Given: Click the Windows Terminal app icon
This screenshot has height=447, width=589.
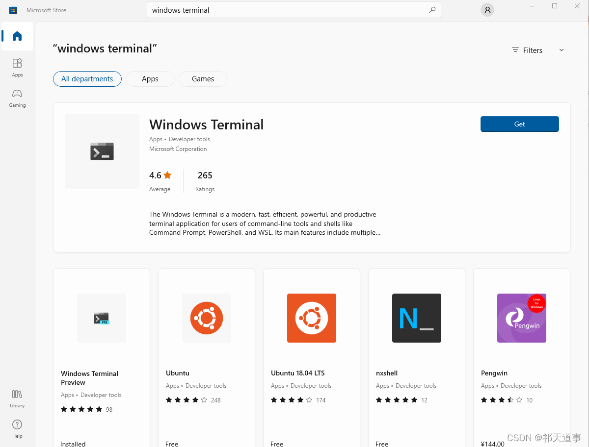Looking at the screenshot, I should [x=102, y=151].
